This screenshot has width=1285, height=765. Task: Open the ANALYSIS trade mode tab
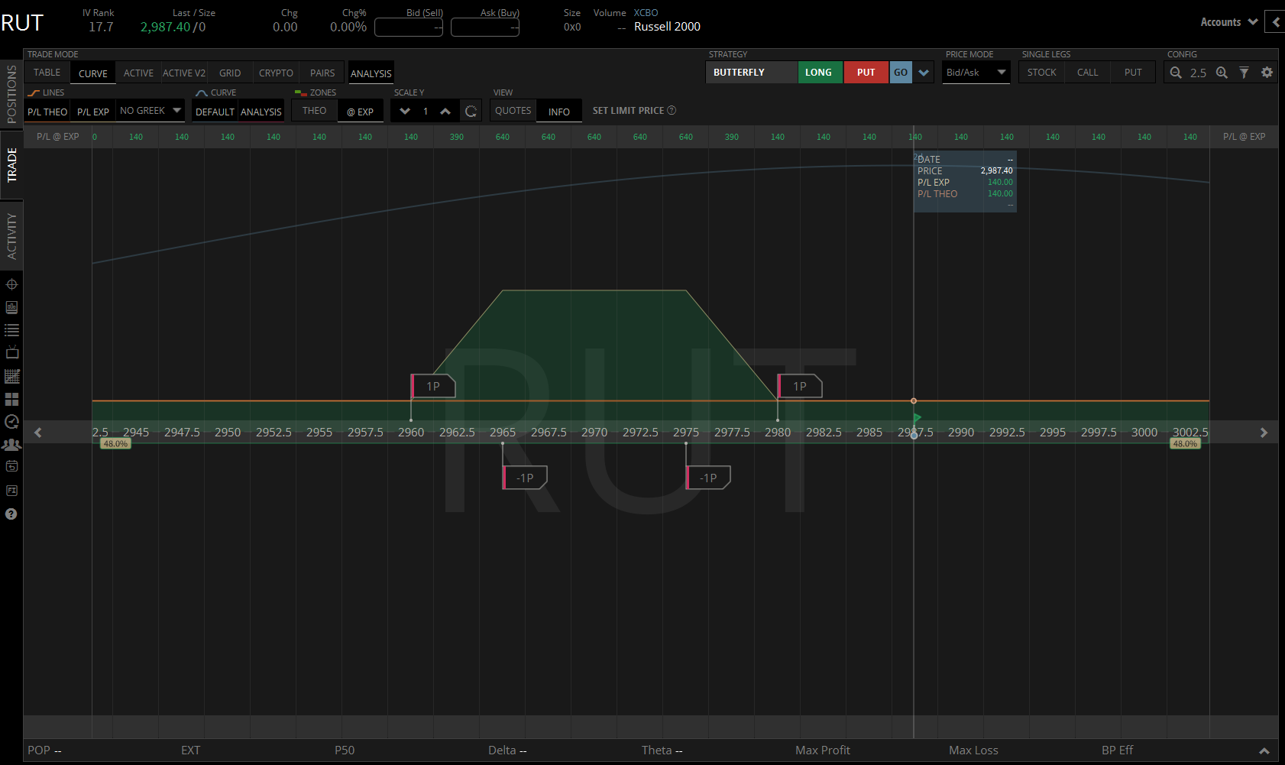pos(371,73)
